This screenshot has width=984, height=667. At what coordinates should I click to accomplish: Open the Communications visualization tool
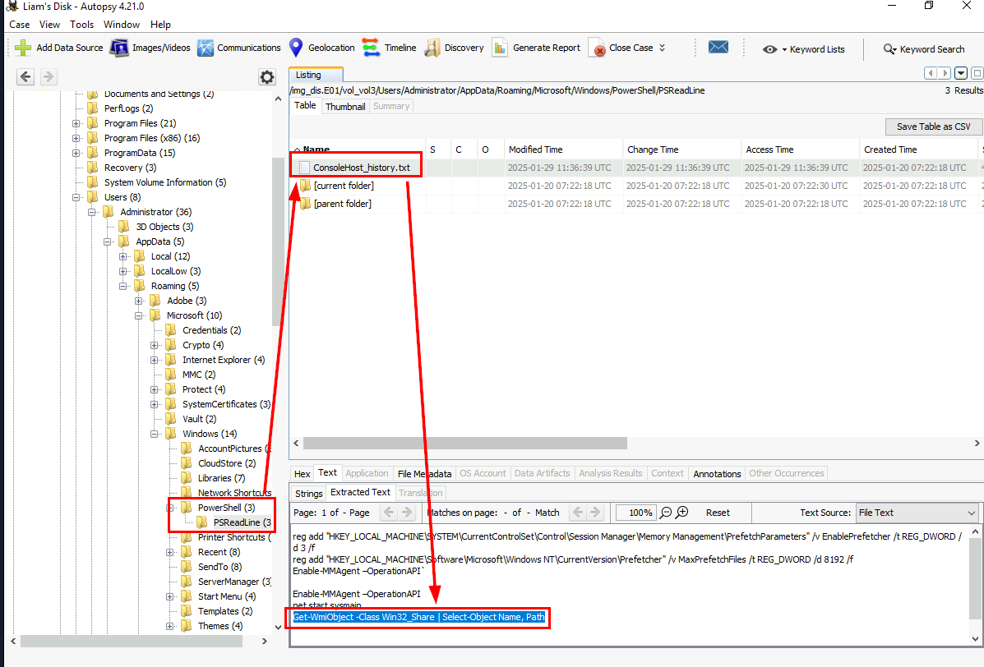click(x=205, y=48)
